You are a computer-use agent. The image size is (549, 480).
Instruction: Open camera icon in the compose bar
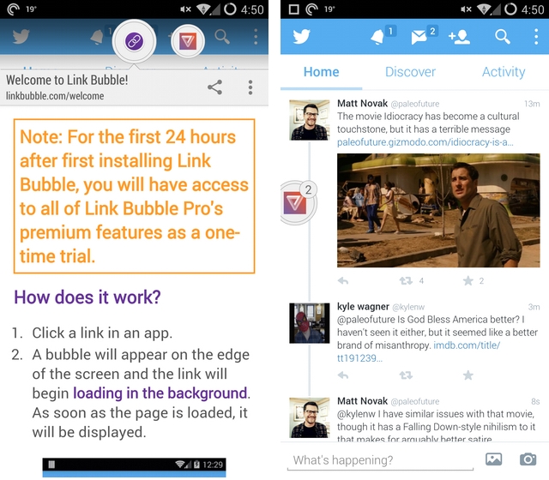(528, 459)
